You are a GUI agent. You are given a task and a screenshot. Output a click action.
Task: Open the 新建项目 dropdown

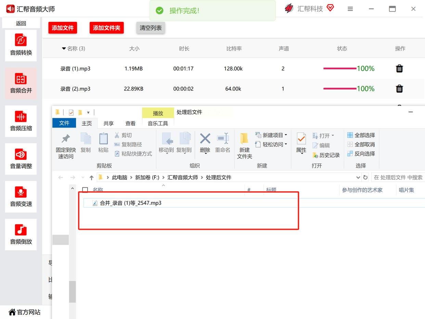pyautogui.click(x=286, y=135)
